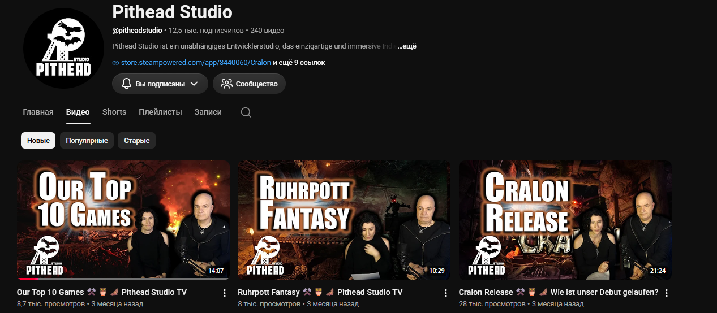Screen dimensions: 717x313
Task: Show more links via и ещё 9 ссылок
Action: 299,63
